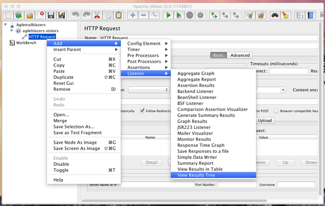Click the grey Stop test icon

190,15
